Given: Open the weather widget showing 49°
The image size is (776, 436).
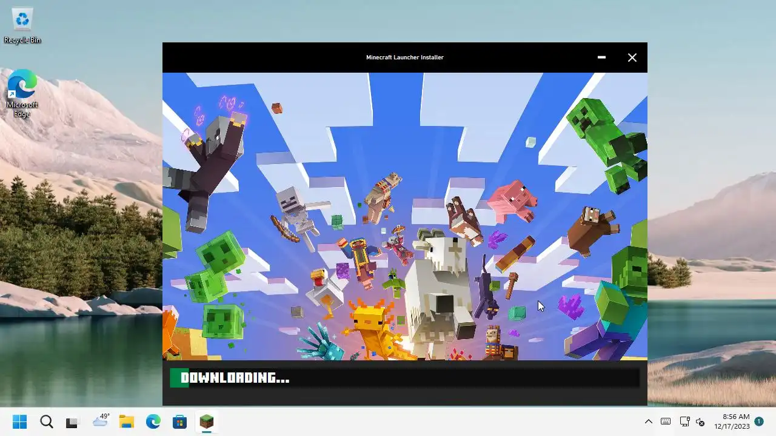Looking at the screenshot, I should click(x=100, y=421).
